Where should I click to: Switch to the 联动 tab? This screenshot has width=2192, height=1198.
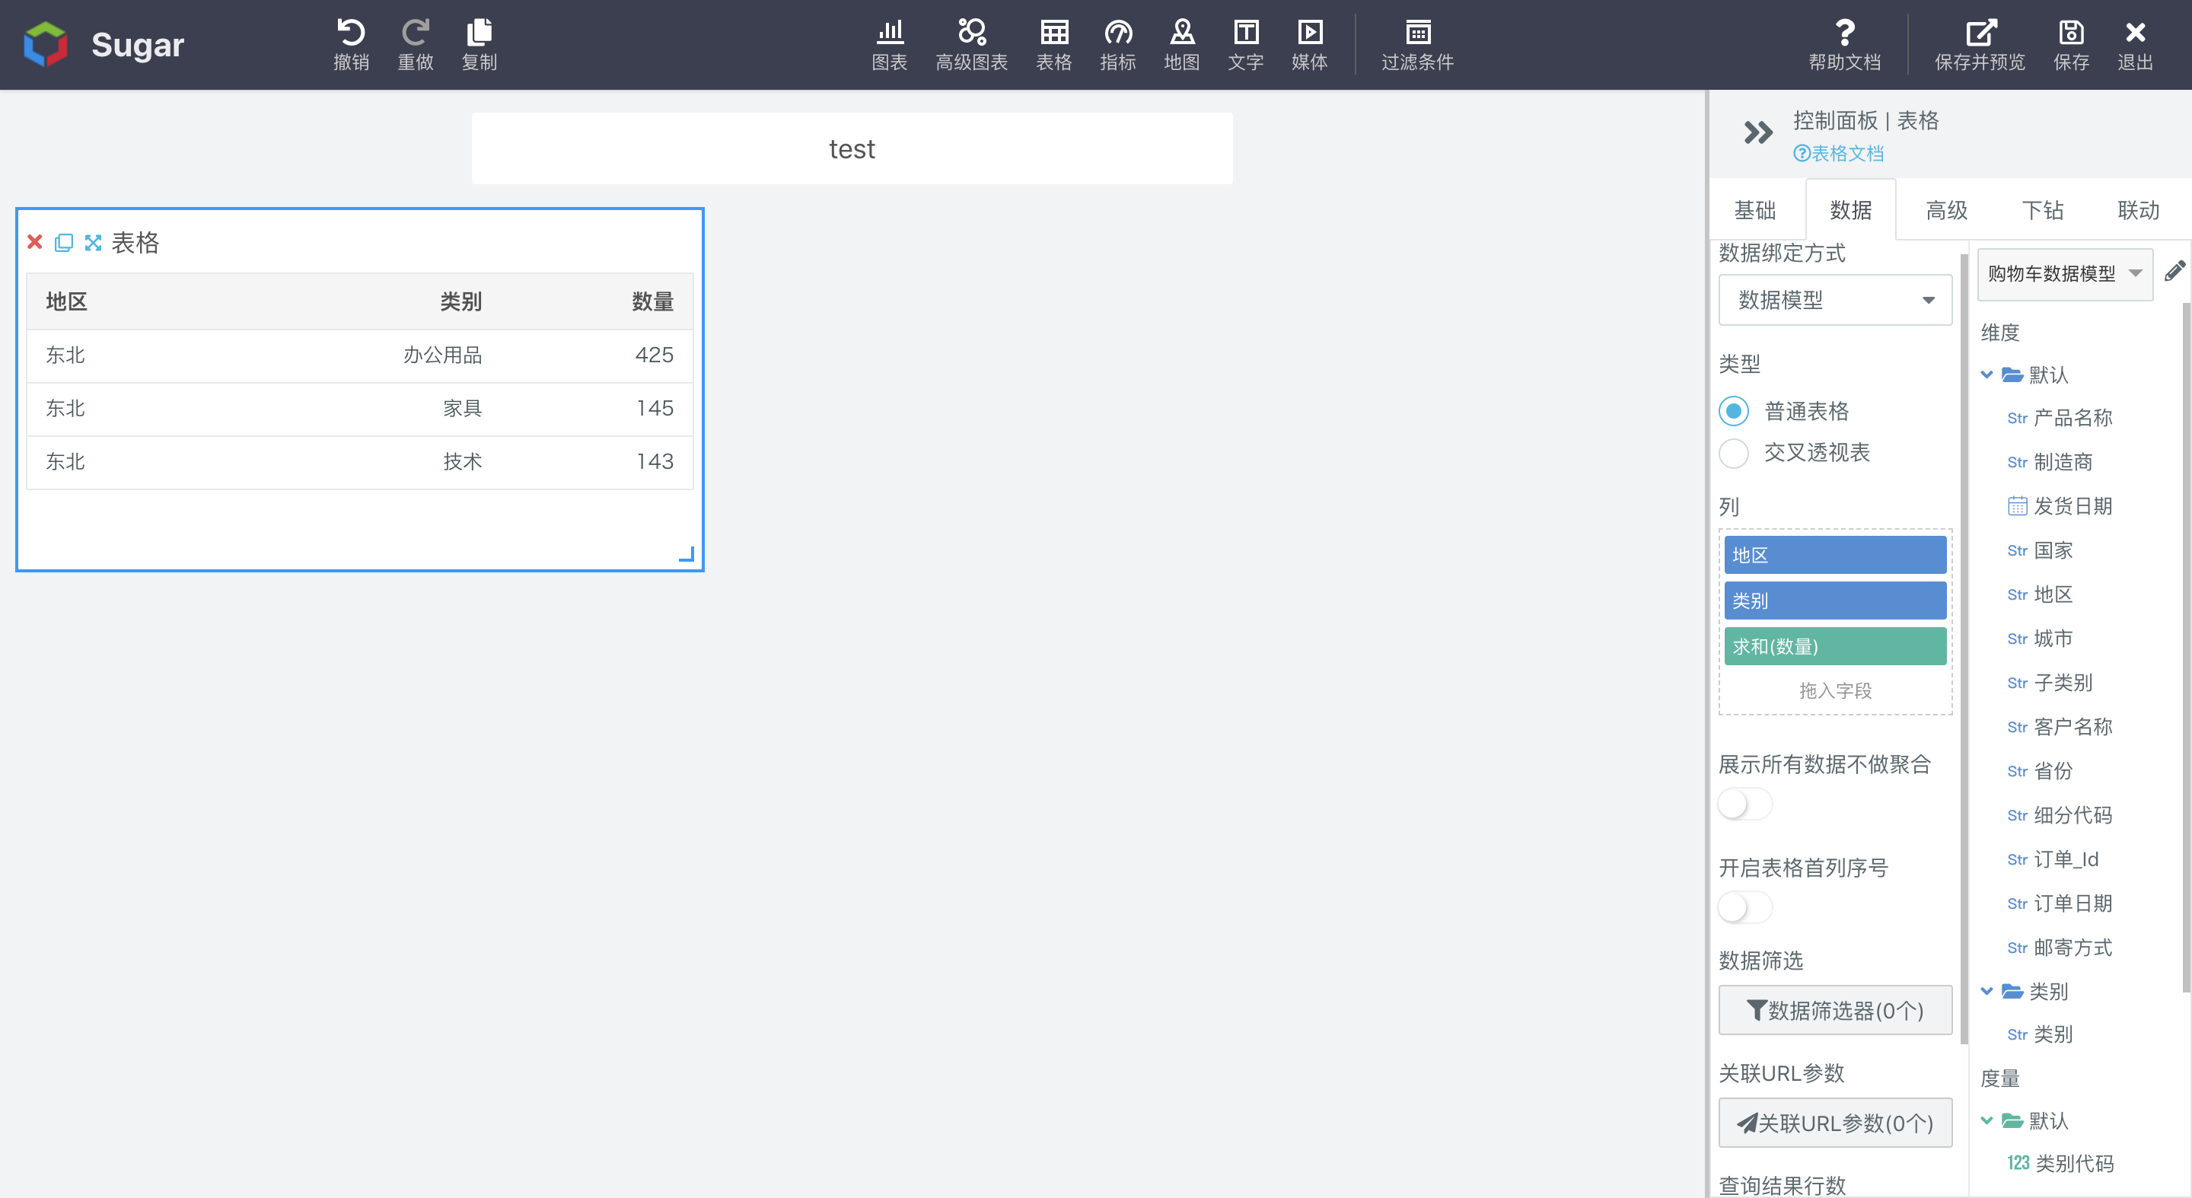point(2137,210)
